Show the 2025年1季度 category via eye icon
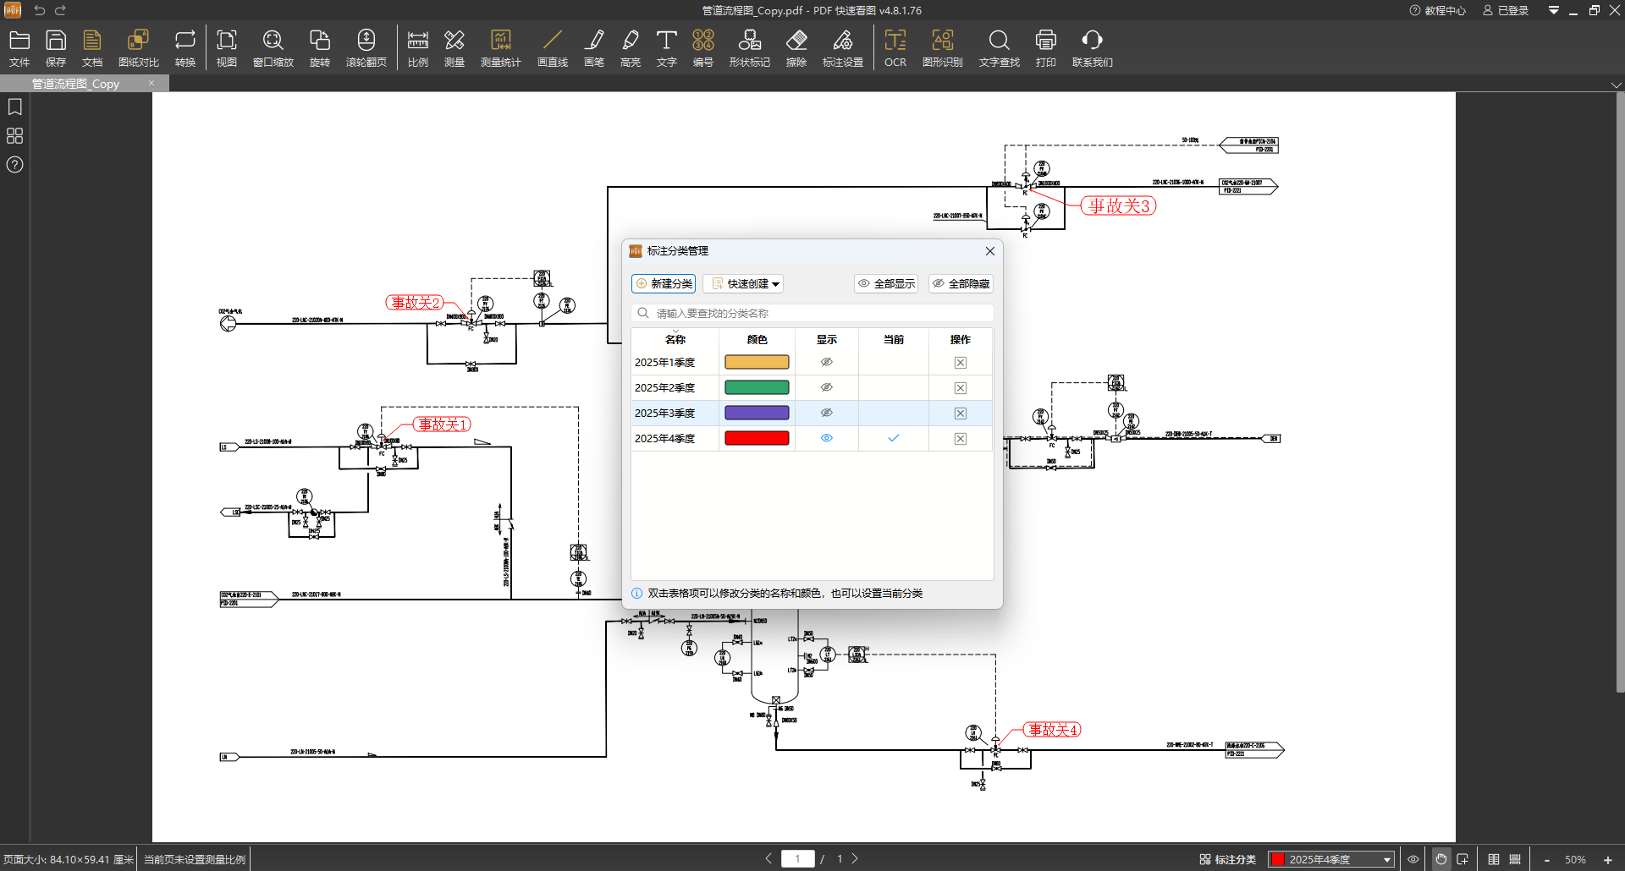 click(x=826, y=362)
